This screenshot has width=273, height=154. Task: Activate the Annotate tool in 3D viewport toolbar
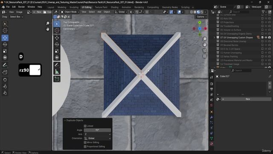click(x=57, y=65)
